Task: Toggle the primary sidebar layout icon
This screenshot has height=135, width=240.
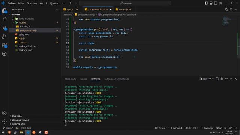Action: (206, 3)
